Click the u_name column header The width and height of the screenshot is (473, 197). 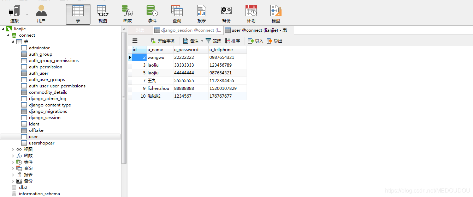(x=160, y=50)
